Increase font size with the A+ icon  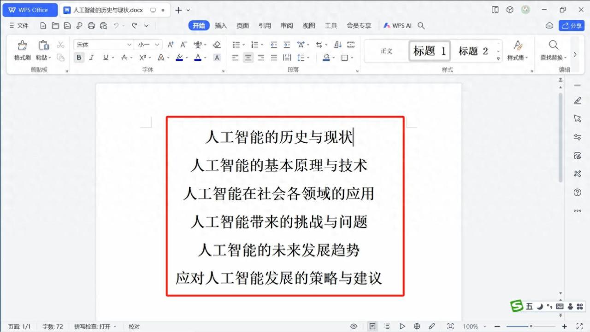(171, 45)
